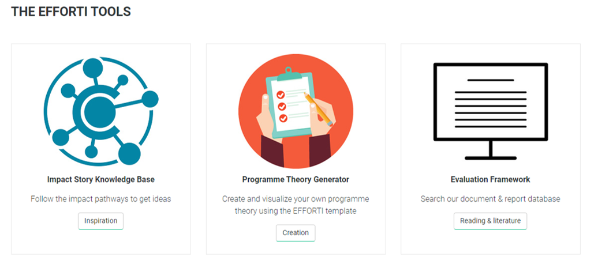Viewport: 594px width, 264px height.
Task: Click 'Search our document & report database' text
Action: click(x=490, y=199)
